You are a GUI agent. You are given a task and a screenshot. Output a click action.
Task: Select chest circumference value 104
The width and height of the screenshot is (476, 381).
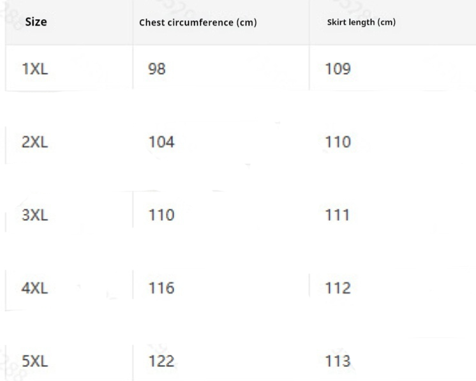tap(161, 142)
